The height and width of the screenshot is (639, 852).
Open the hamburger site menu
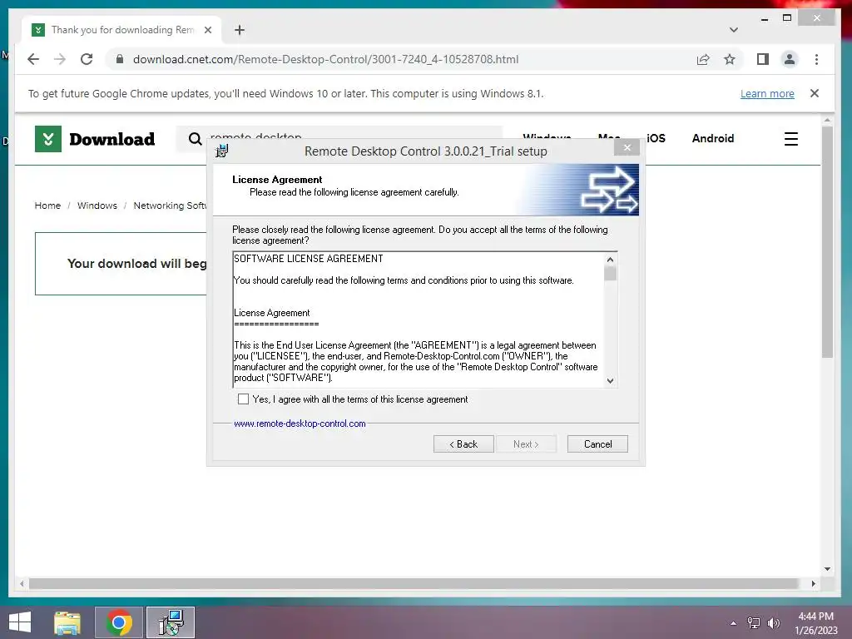(791, 139)
